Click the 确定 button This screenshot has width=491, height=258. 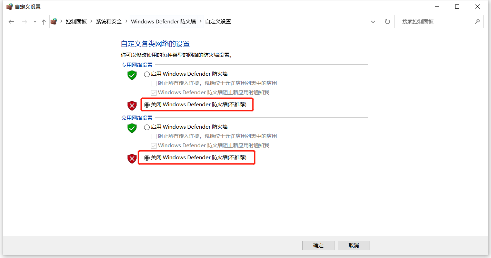tap(318, 245)
